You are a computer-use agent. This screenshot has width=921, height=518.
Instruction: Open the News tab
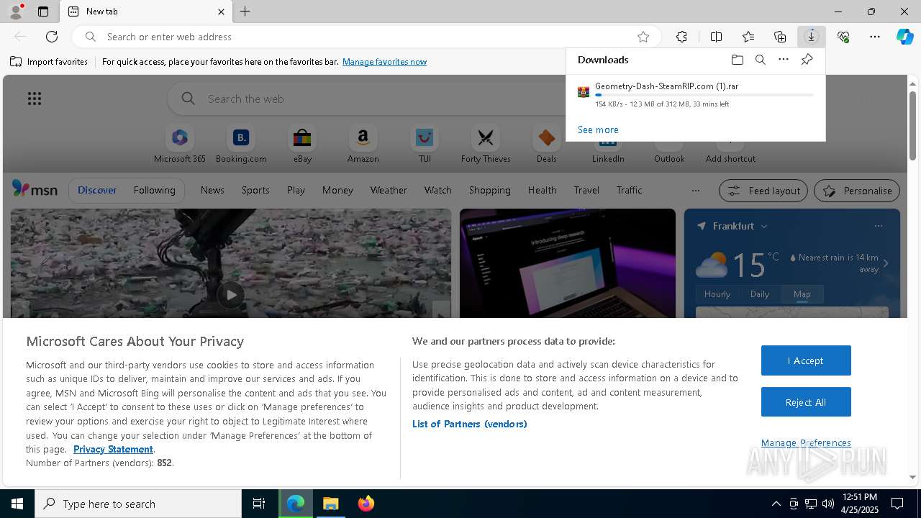tap(212, 190)
